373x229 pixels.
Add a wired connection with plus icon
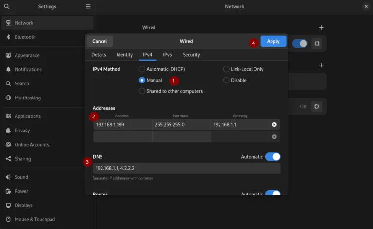[321, 27]
